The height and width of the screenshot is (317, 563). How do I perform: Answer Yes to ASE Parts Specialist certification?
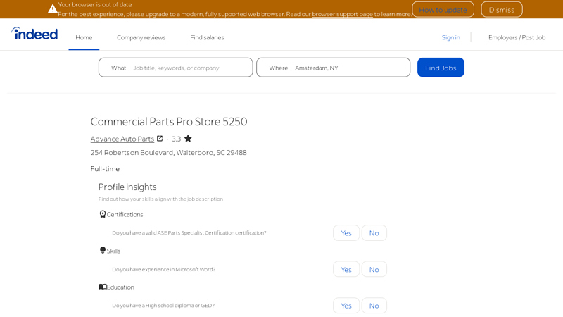click(346, 233)
